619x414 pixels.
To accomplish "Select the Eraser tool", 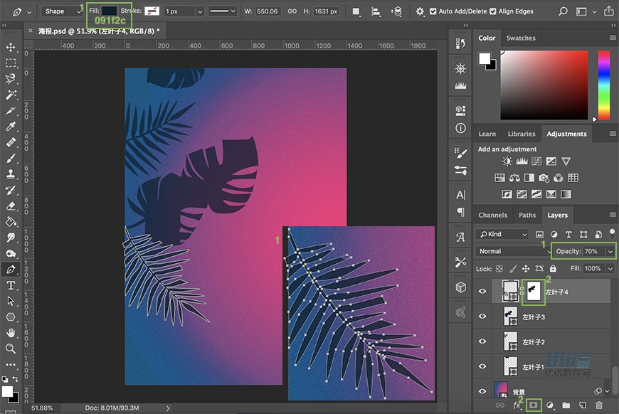I will click(11, 206).
